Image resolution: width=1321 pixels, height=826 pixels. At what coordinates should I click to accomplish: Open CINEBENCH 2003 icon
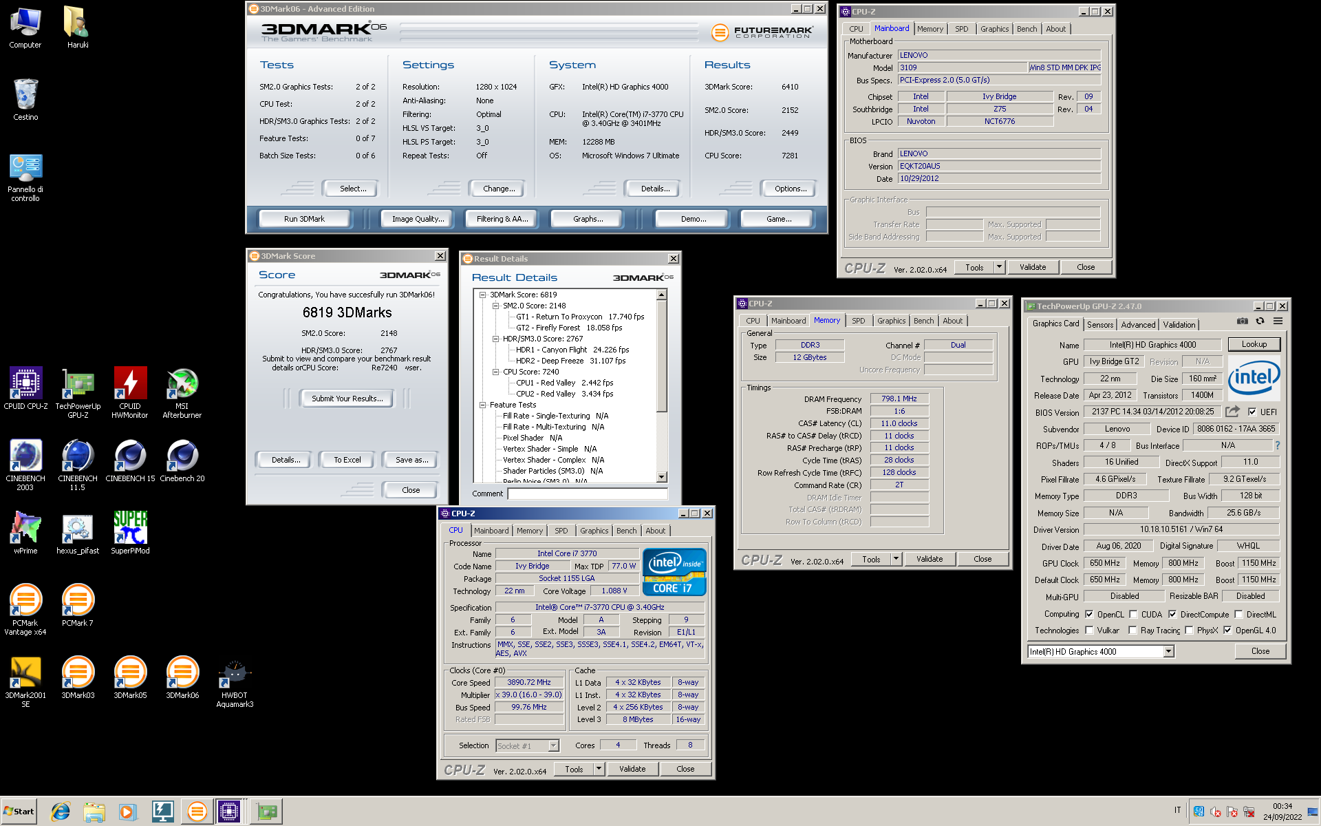point(25,465)
